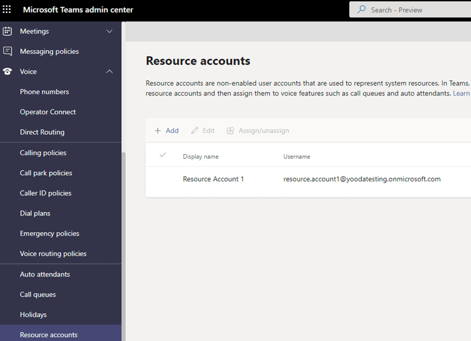Open Auto attendants
The height and width of the screenshot is (341, 471).
pyautogui.click(x=45, y=274)
